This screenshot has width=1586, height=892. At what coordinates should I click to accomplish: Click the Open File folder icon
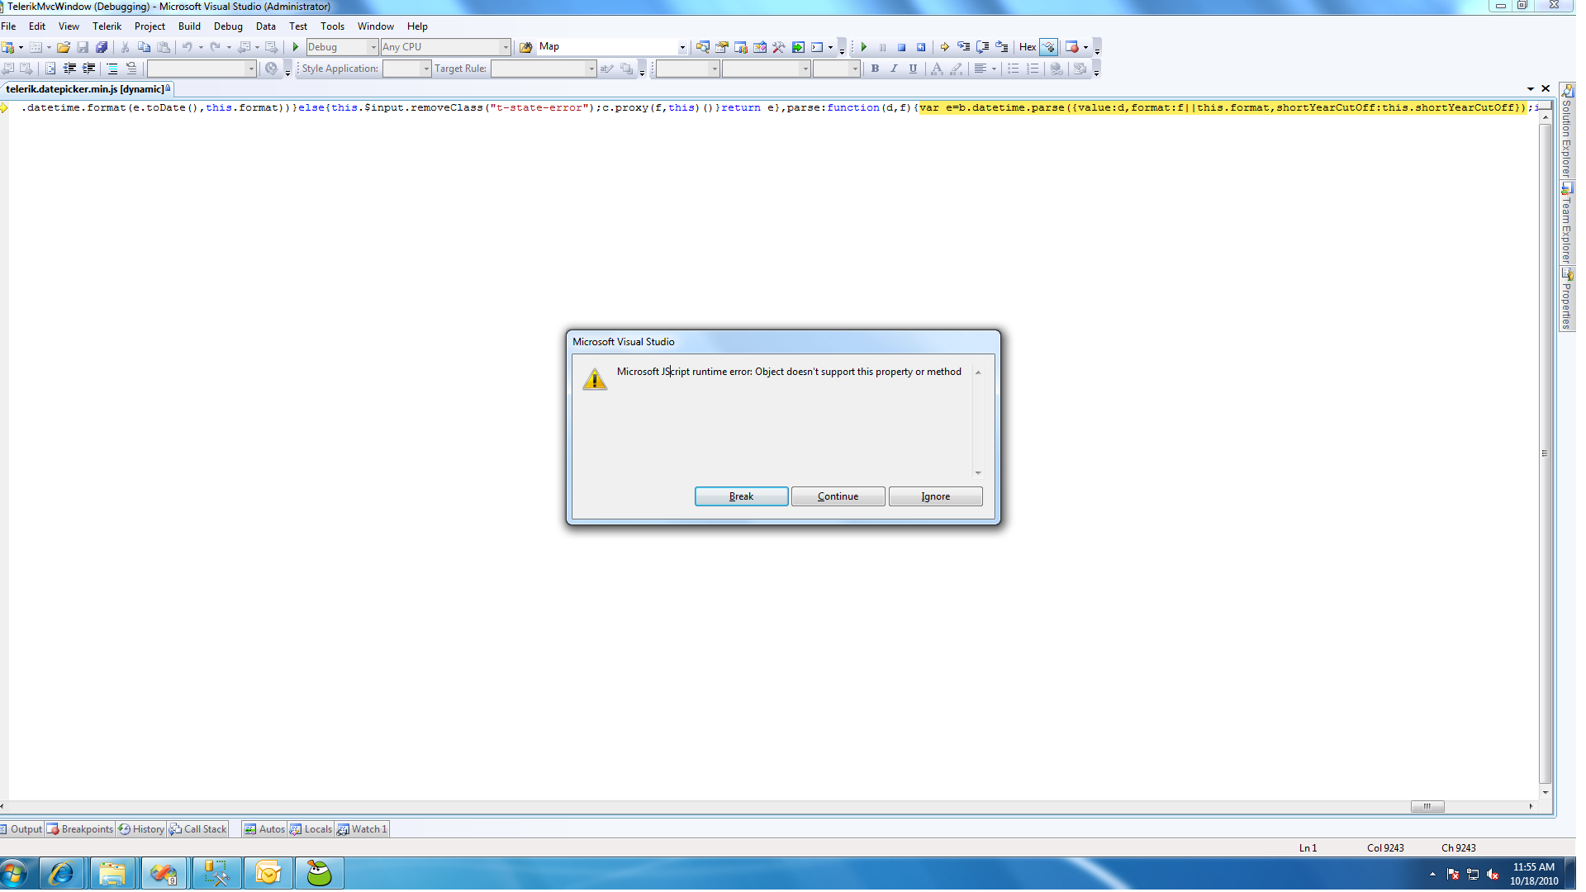pos(63,47)
